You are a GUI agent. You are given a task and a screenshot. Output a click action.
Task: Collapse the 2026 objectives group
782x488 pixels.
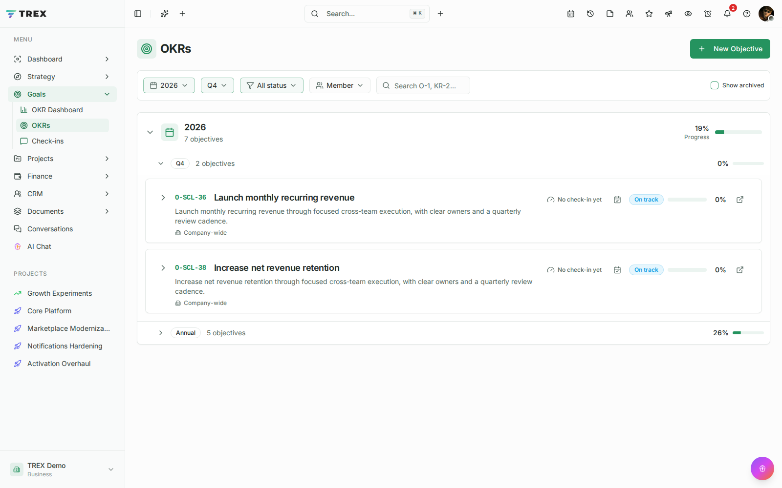(x=150, y=132)
